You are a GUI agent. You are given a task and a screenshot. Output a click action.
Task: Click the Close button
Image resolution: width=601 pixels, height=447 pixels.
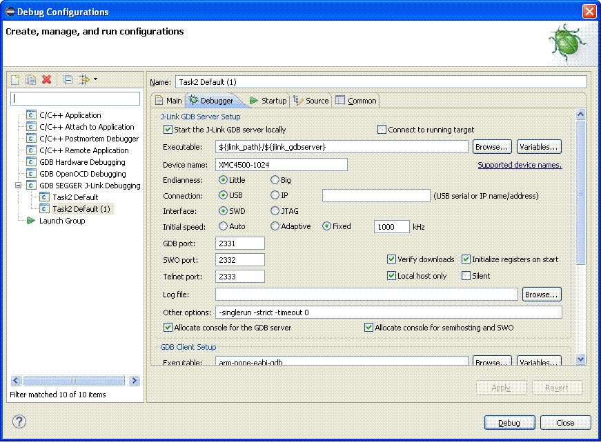pos(565,423)
